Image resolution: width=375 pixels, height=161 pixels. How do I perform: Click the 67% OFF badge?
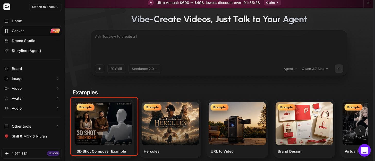[x=53, y=154]
